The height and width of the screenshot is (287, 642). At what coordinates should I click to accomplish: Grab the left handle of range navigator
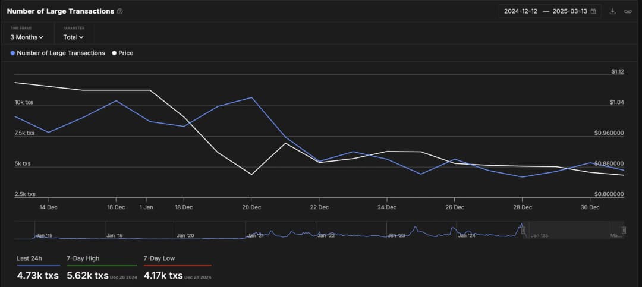tap(523, 230)
